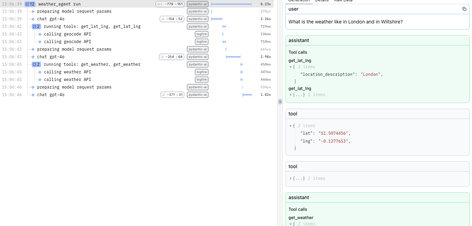Image resolution: width=472 pixels, height=226 pixels.
Task: Click the token count badge showing 779 and 151
Action: click(170, 4)
